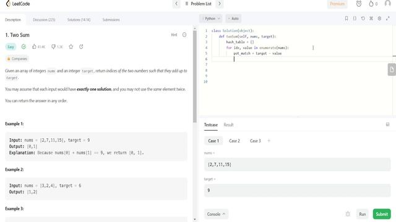Click the circle icon next to Hint
The width and height of the screenshot is (396, 222).
tap(184, 35)
